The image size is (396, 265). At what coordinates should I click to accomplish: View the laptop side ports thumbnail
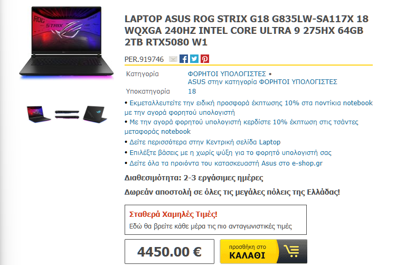tap(67, 114)
